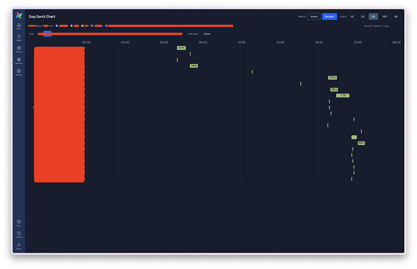Open the Admin gear icon
The image size is (417, 269).
click(19, 72)
